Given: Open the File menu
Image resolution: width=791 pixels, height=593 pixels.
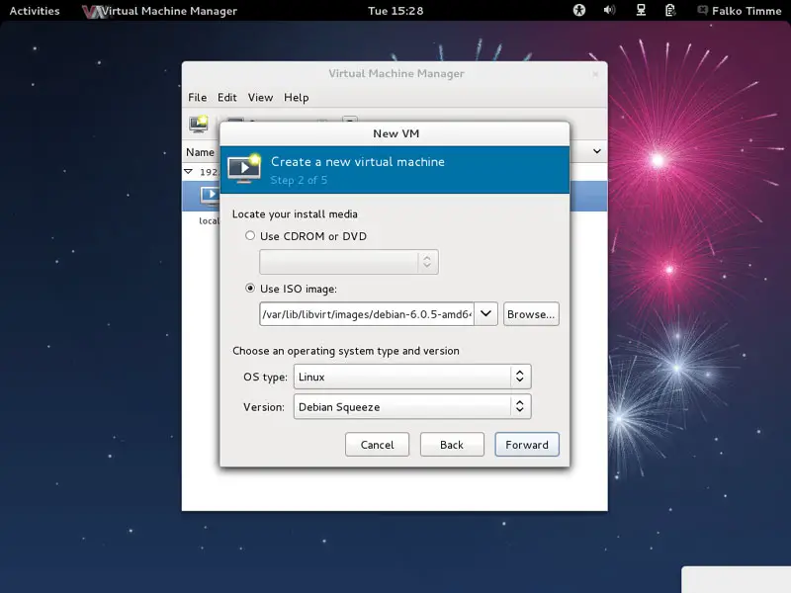Looking at the screenshot, I should click(x=198, y=98).
